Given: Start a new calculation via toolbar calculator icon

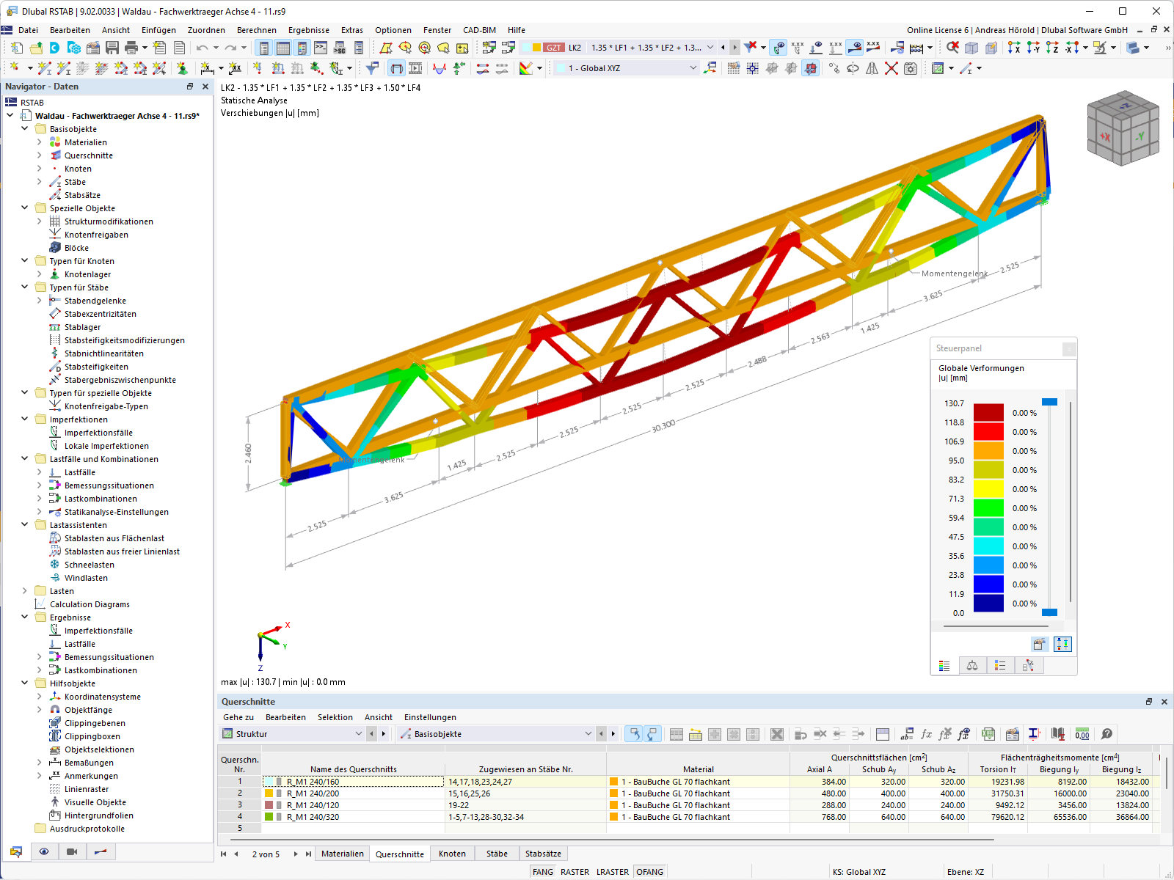Looking at the screenshot, I should (916, 48).
